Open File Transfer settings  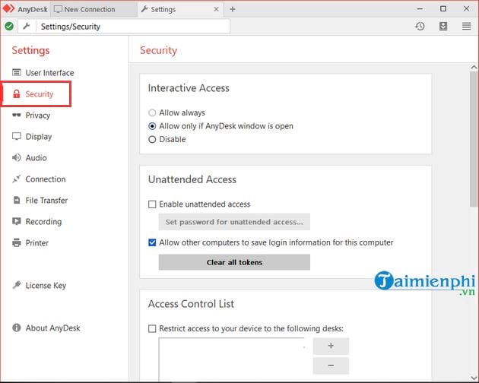pos(46,200)
